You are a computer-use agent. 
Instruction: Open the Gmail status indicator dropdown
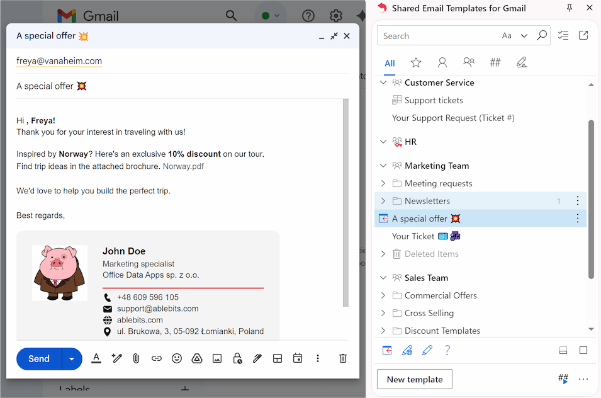click(270, 16)
